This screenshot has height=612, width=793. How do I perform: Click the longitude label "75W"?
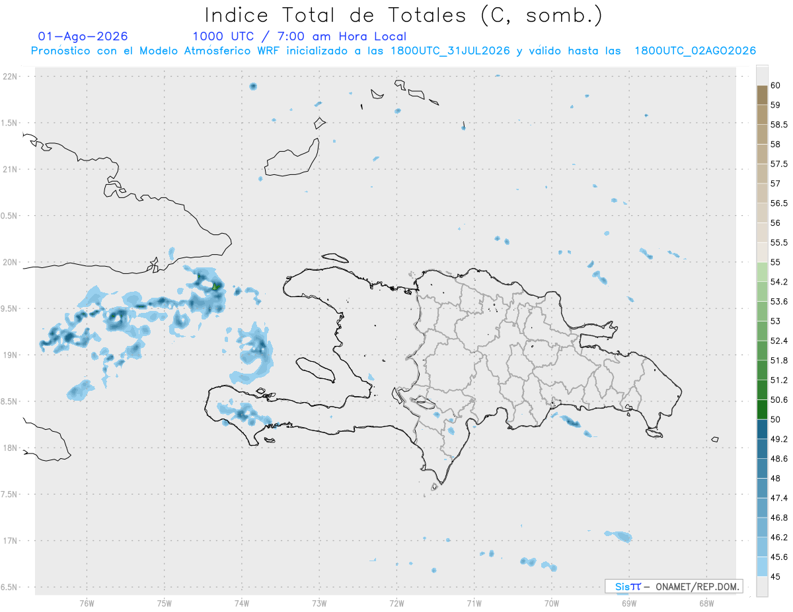[x=164, y=603]
